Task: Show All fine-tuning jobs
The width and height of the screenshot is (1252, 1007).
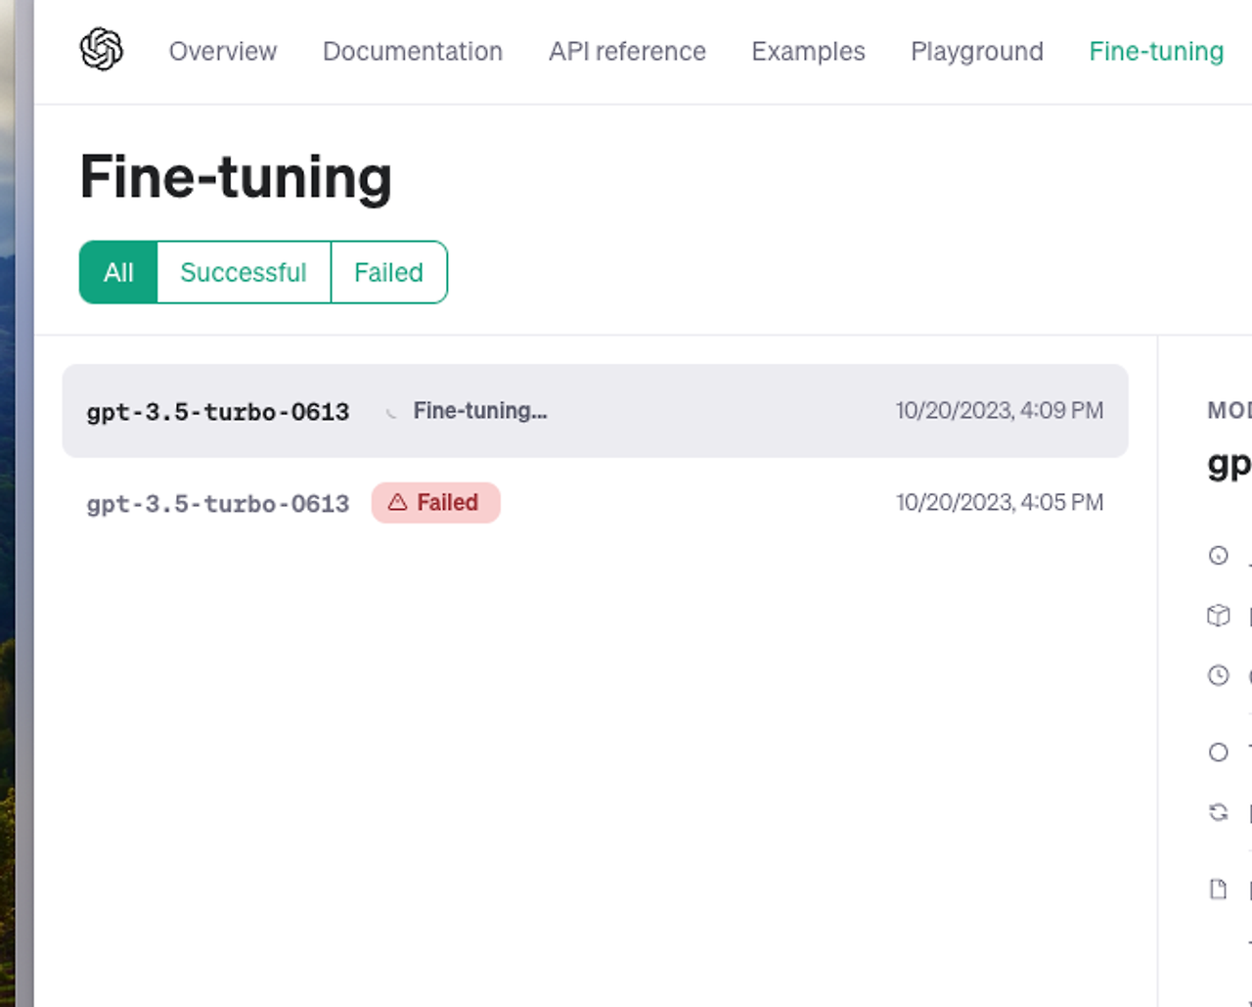Action: point(118,272)
